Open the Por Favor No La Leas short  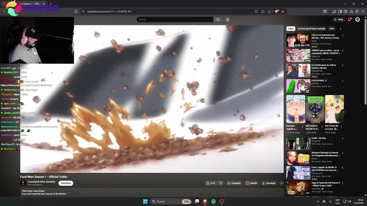[x=334, y=109]
